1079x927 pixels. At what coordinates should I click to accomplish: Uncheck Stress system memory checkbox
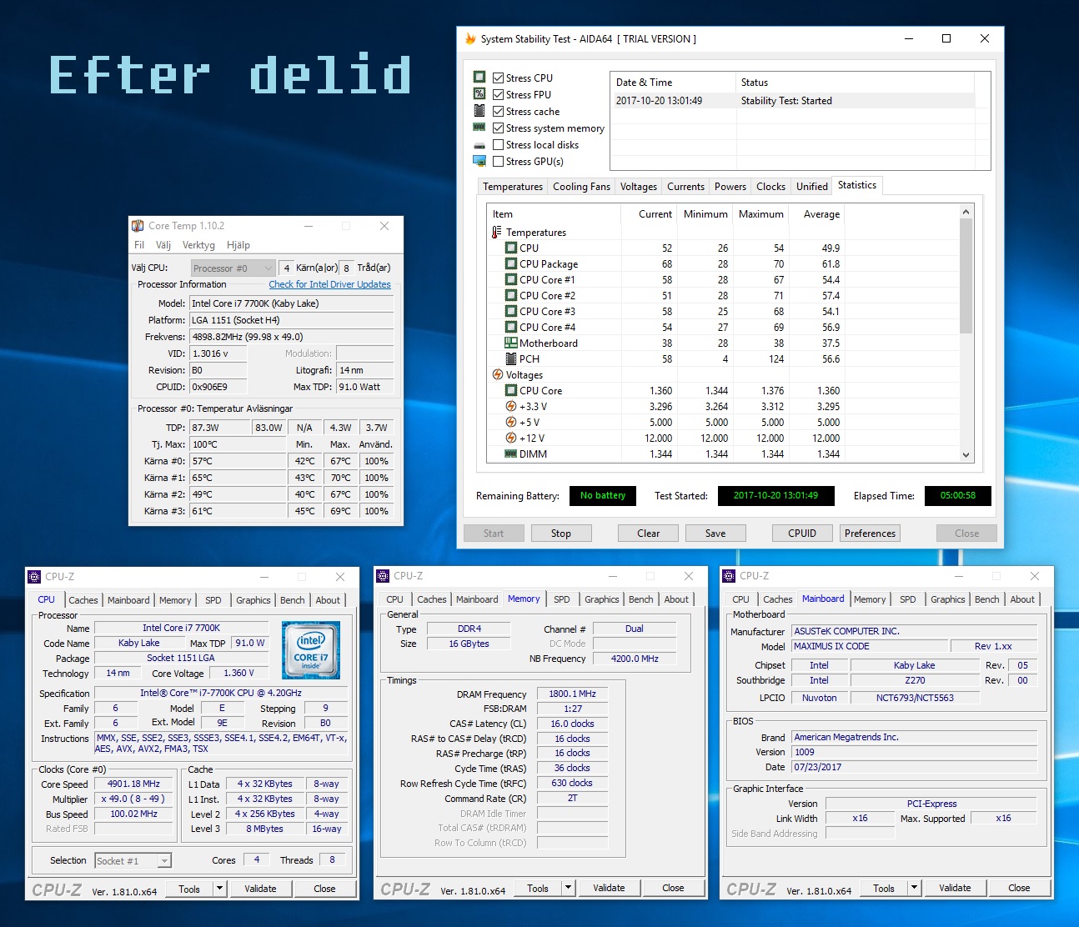coord(498,128)
